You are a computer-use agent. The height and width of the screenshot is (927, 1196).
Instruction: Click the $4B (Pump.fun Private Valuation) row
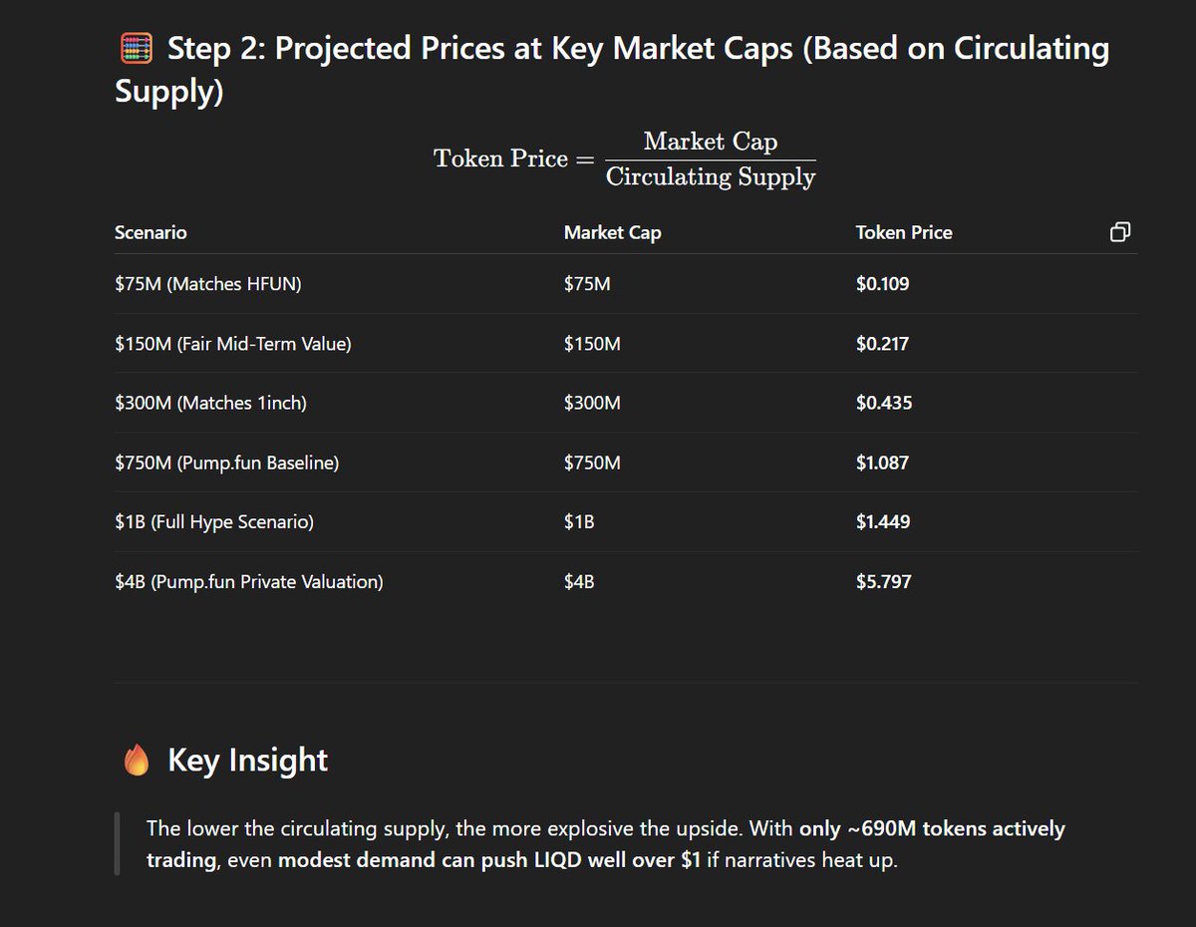pyautogui.click(x=626, y=581)
